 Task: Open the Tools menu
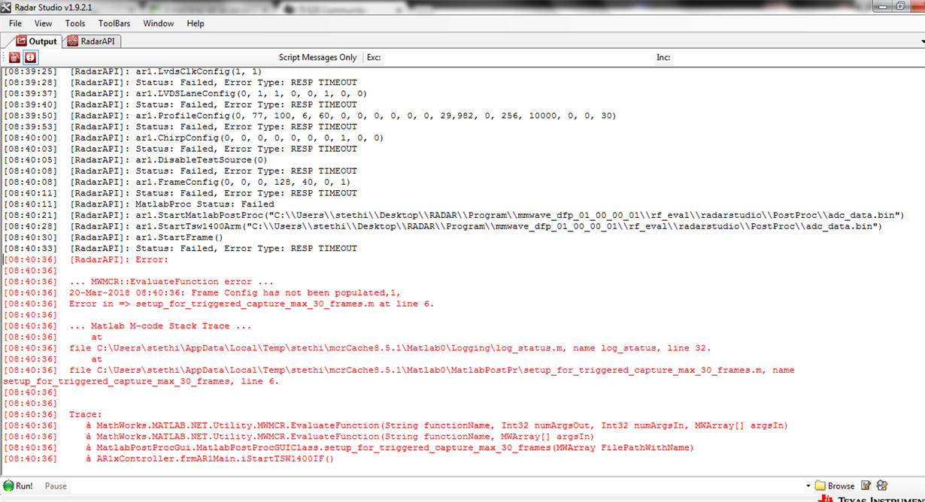(75, 23)
